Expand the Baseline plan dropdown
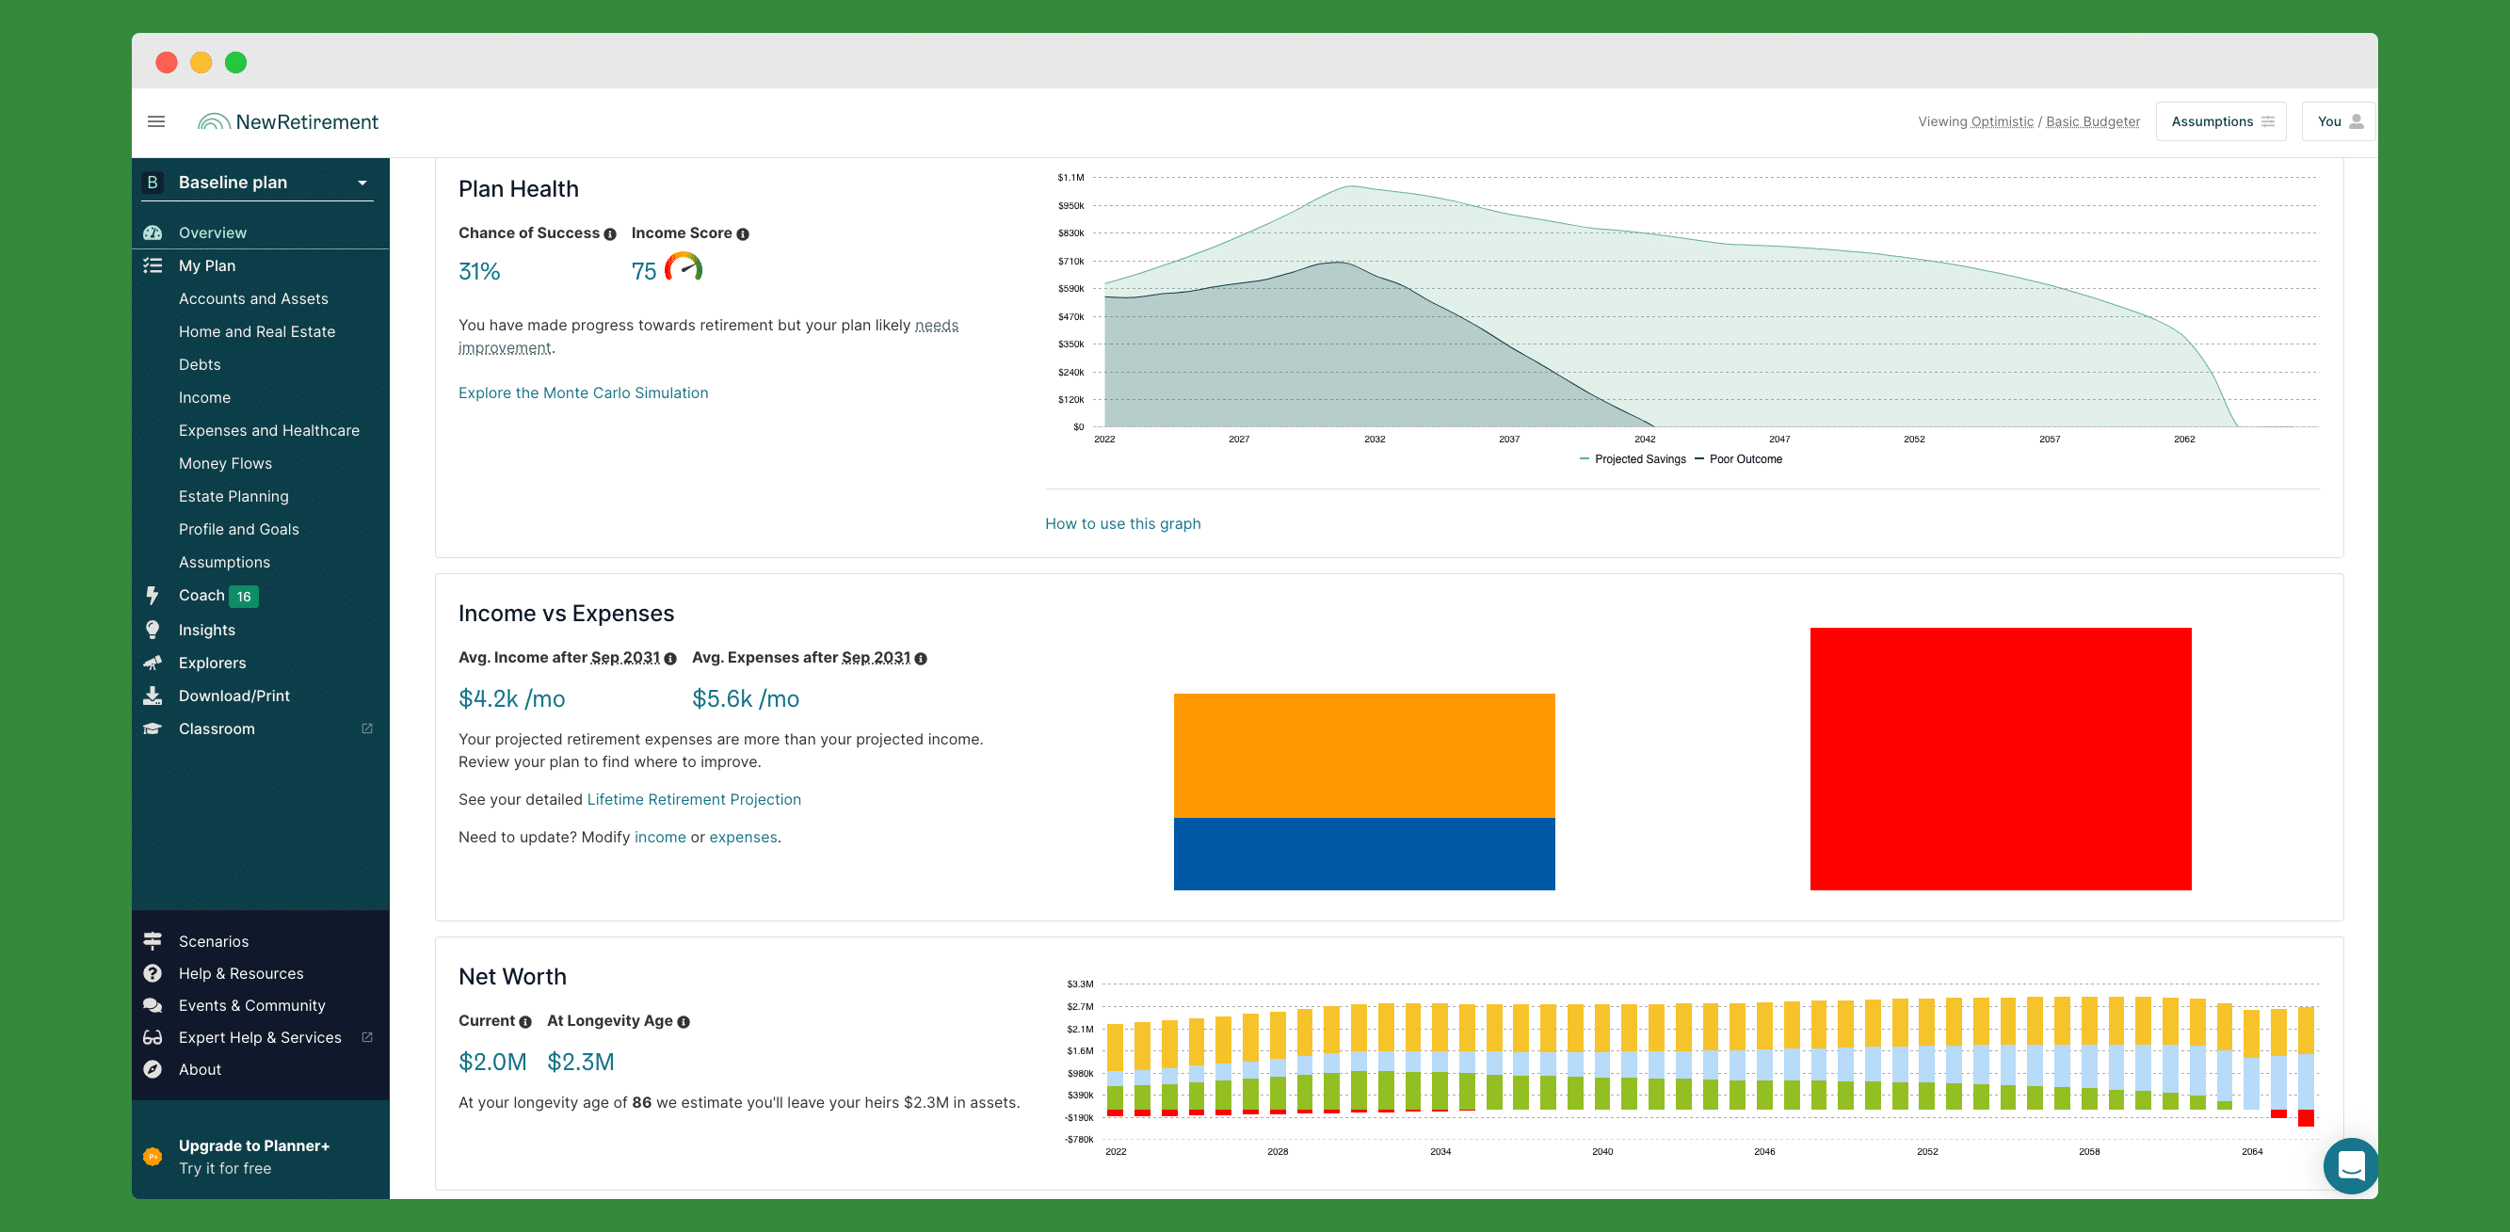2510x1232 pixels. pyautogui.click(x=362, y=183)
